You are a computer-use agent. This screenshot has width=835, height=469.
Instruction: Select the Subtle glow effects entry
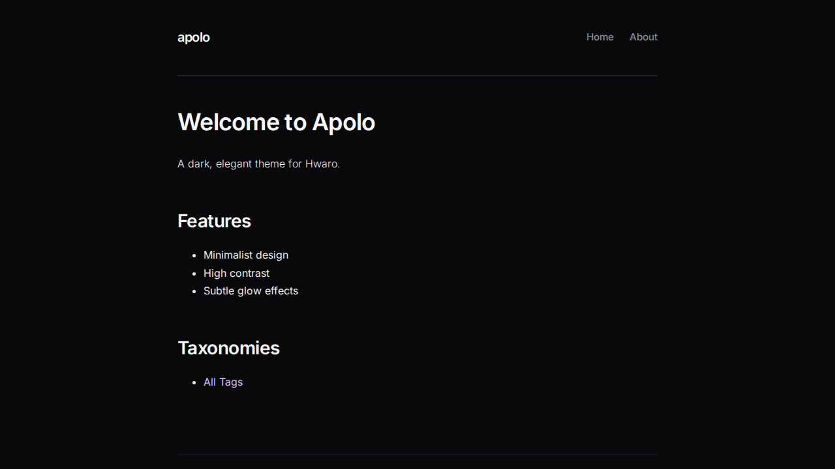(x=250, y=291)
